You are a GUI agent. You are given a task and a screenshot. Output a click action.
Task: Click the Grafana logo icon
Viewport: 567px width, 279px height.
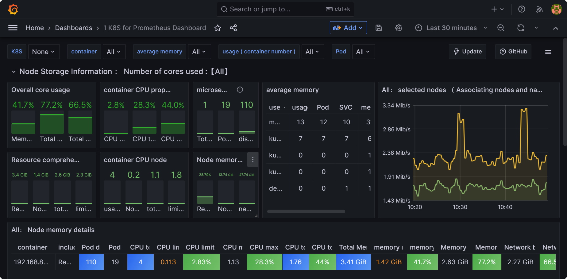click(x=13, y=9)
